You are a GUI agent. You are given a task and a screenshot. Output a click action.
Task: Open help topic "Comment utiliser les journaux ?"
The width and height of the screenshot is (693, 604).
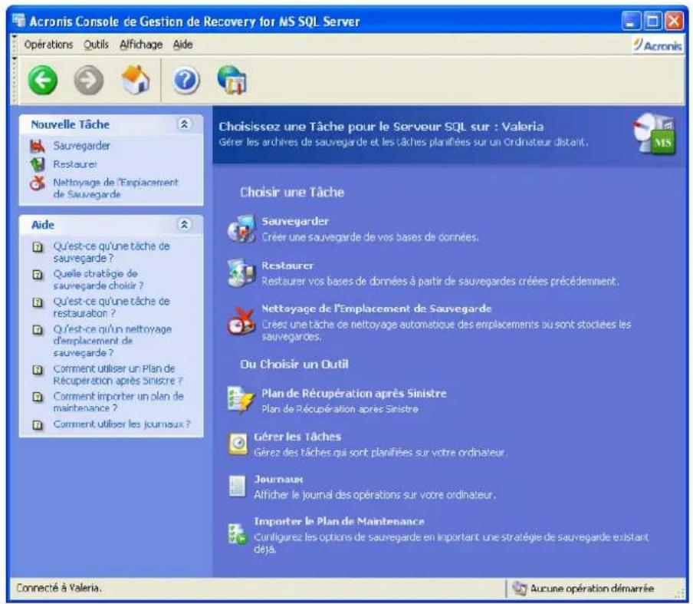pyautogui.click(x=122, y=424)
